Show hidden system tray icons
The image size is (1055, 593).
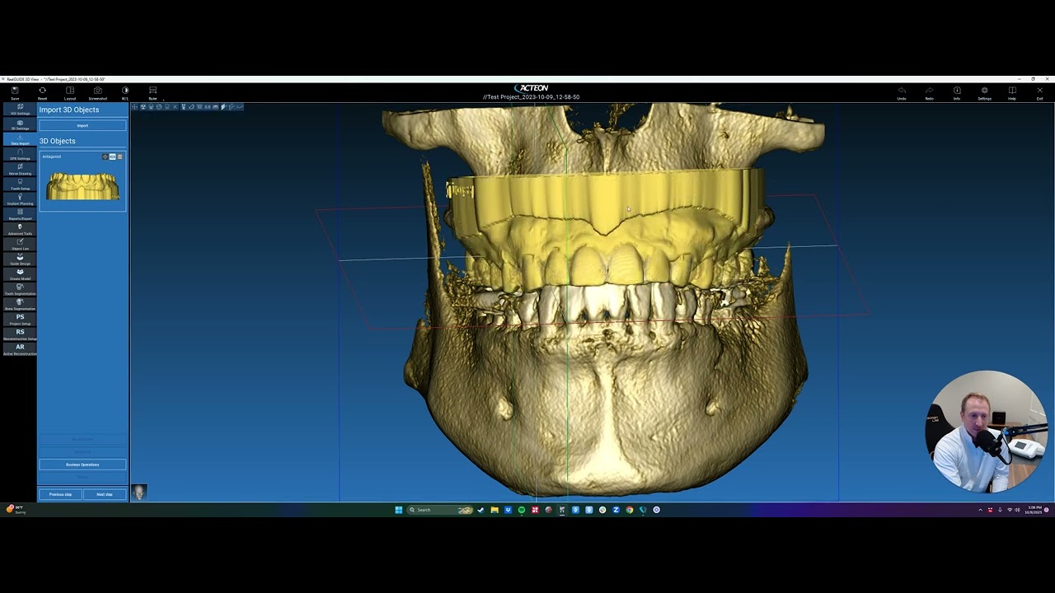click(x=980, y=510)
